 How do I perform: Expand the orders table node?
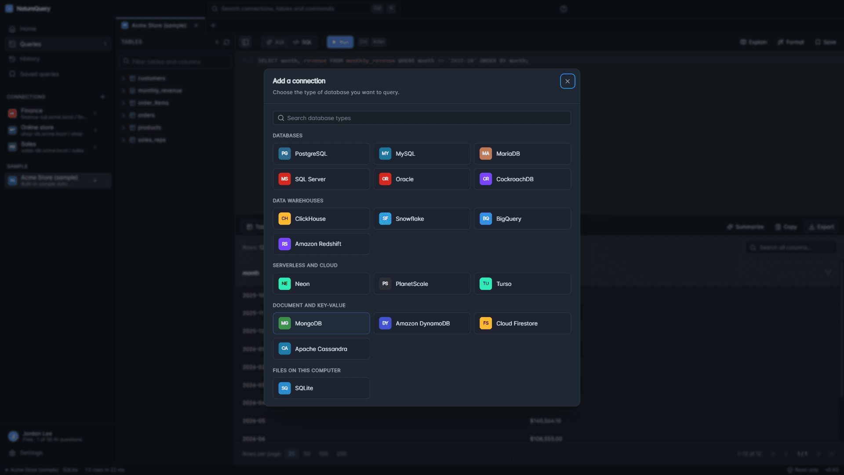(x=124, y=115)
